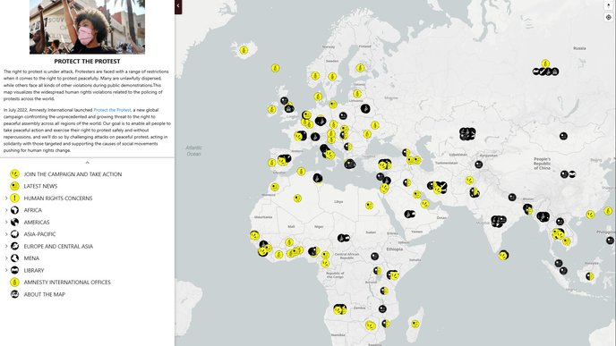
Task: Select the black marker in the Philippines
Action: pos(610,241)
